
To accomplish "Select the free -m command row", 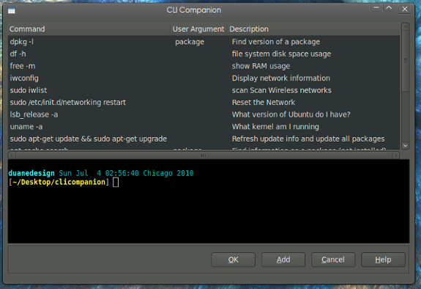I will [x=204, y=66].
